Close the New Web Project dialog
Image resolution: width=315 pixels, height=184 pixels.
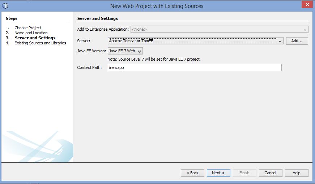307,5
